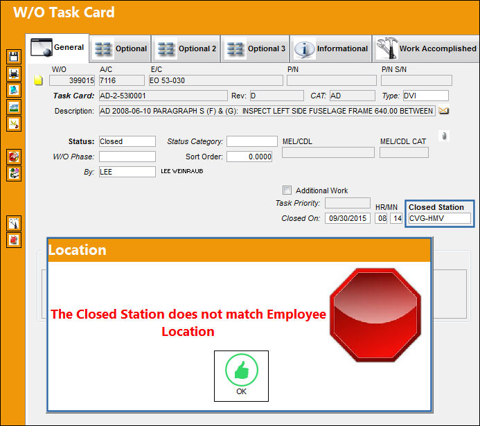Open the Optional 2 tab
This screenshot has width=480, height=426.
click(186, 48)
